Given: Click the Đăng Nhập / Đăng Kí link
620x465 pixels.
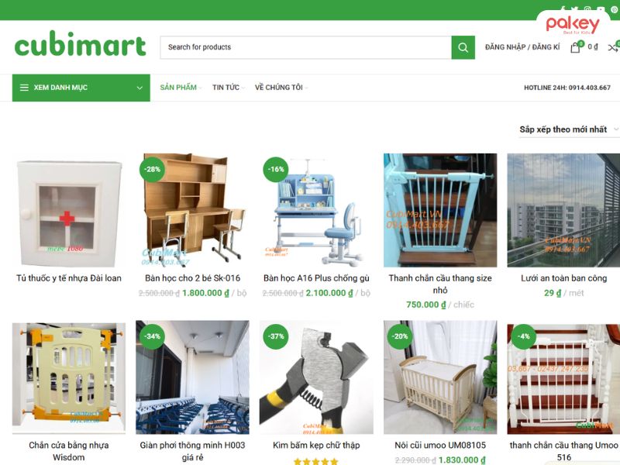Looking at the screenshot, I should tap(522, 47).
